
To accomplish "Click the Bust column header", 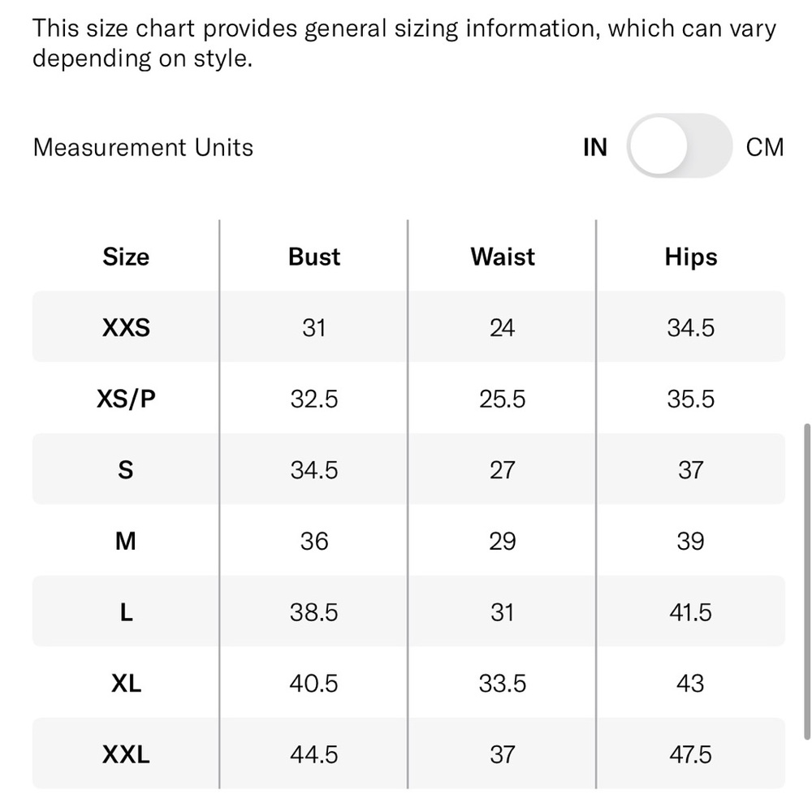I will pos(314,257).
